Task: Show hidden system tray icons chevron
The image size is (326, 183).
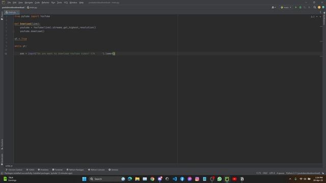Action: pos(290,179)
